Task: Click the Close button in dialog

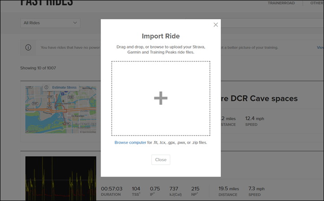Action: coord(161,160)
